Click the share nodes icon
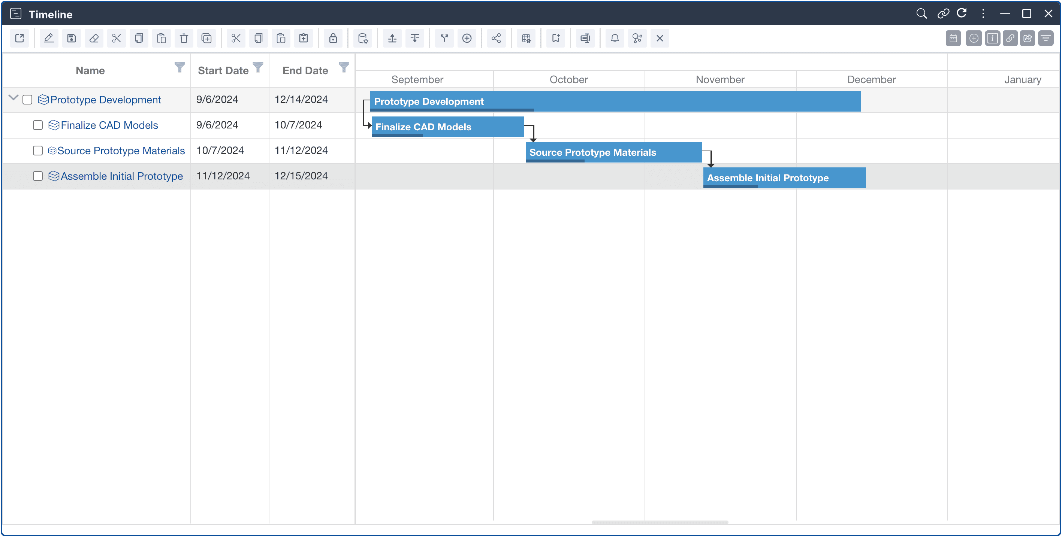Image resolution: width=1062 pixels, height=537 pixels. pos(497,38)
